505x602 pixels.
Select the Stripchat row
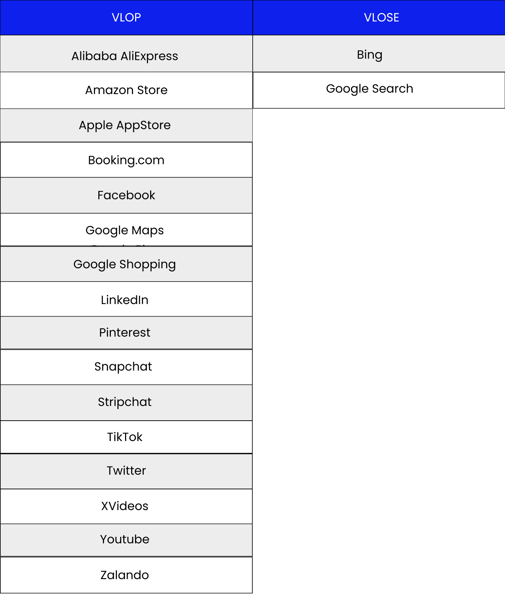(x=125, y=402)
